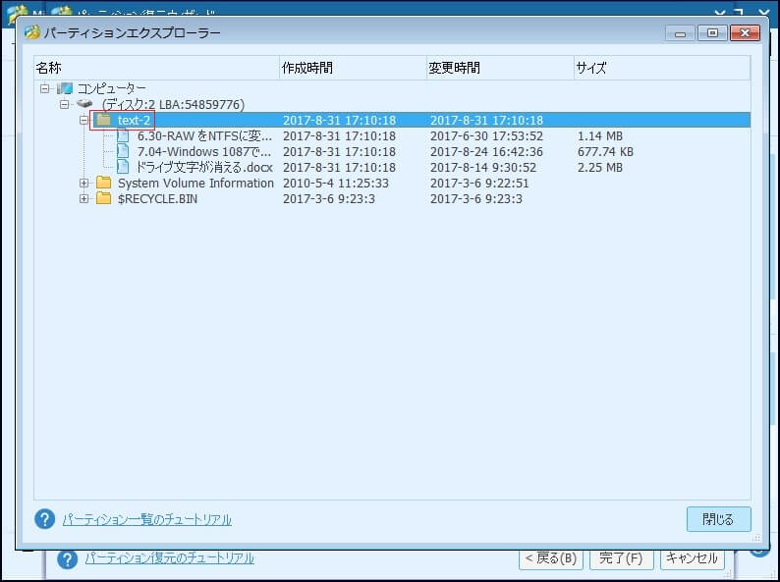Click System Volume Information folder icon

(x=103, y=183)
